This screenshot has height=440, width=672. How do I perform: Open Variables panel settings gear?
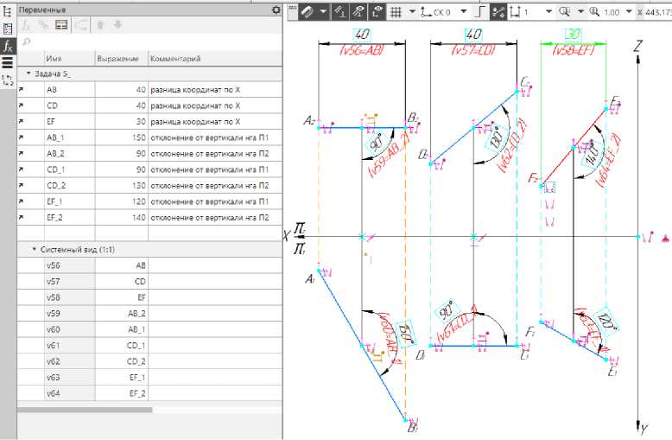pos(276,10)
